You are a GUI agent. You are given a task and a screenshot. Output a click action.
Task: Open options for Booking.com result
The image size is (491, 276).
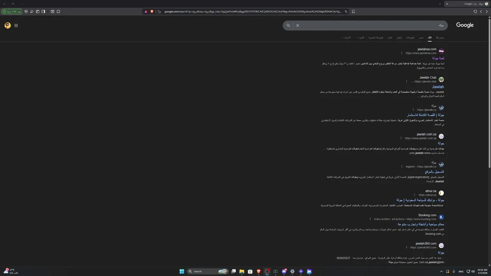tap(370, 219)
